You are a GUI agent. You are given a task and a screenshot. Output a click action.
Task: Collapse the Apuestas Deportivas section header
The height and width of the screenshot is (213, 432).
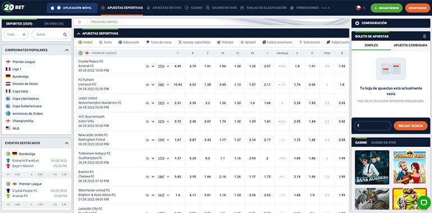(79, 34)
